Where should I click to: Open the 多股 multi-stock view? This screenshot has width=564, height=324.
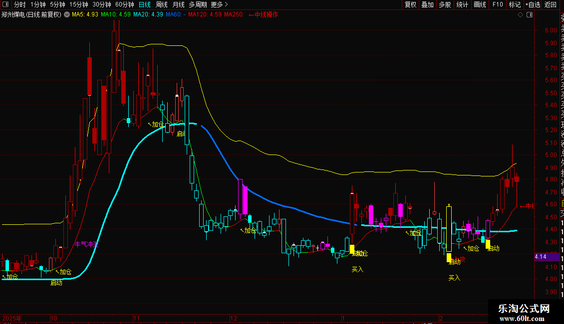(x=445, y=4)
